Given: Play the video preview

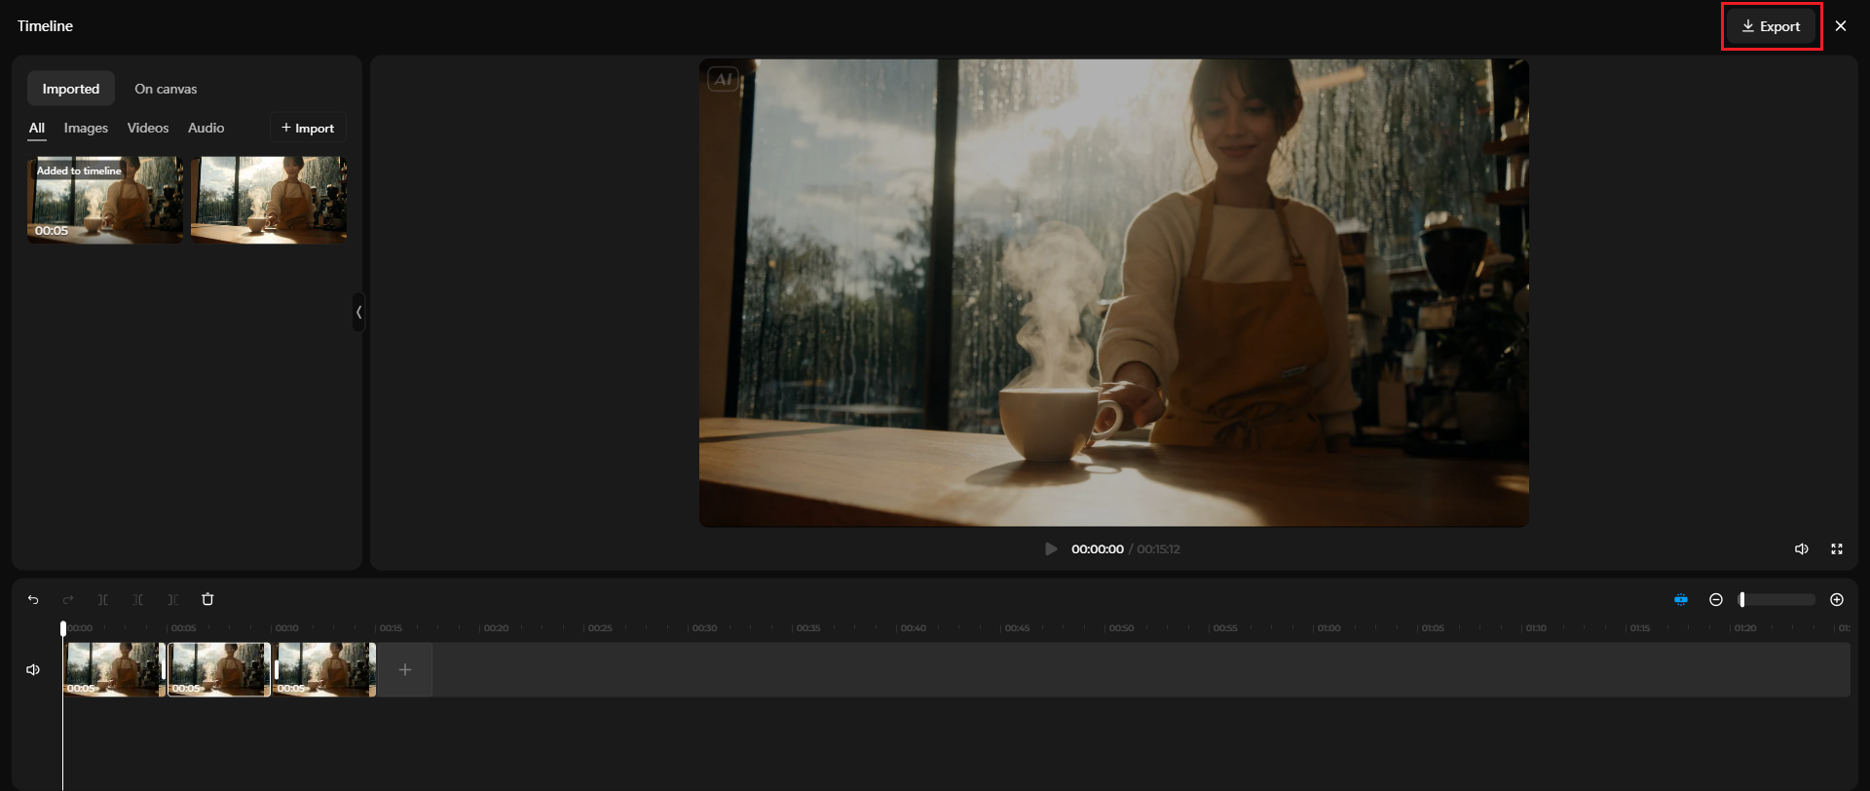Looking at the screenshot, I should pos(1051,549).
